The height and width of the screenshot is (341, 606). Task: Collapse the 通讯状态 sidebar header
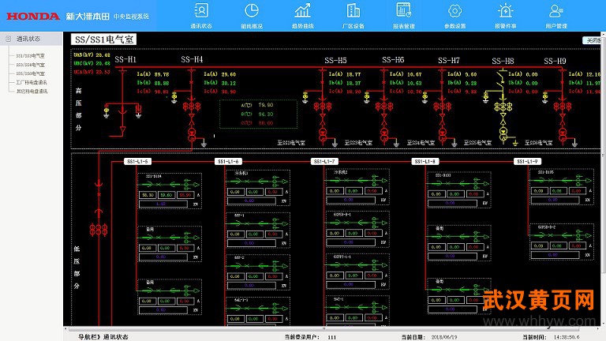[x=31, y=39]
